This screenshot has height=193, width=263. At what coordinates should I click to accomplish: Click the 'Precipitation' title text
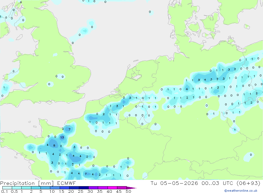17,183
